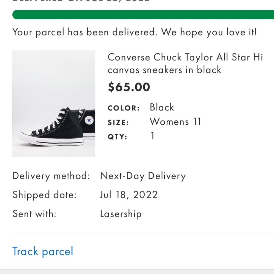Click the SIZE label
Screen dimensions: 274x274
point(118,122)
